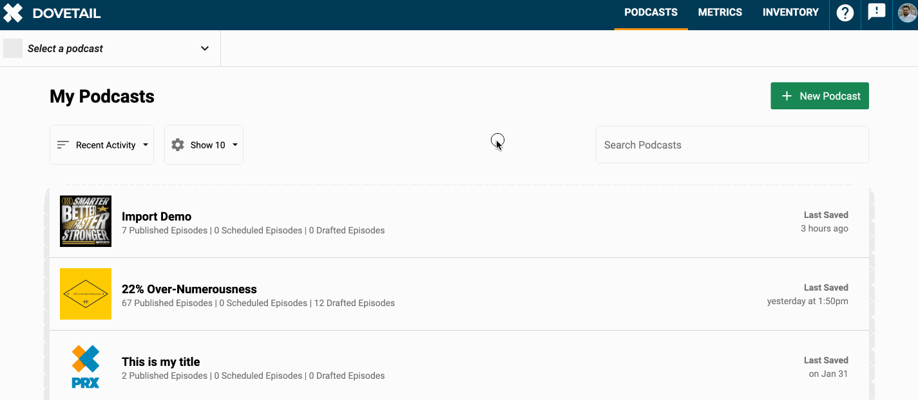Open the feedback speech bubble icon
This screenshot has width=918, height=400.
click(x=876, y=12)
